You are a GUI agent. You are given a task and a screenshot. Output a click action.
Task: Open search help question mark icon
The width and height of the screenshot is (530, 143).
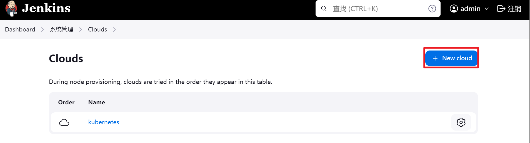432,9
